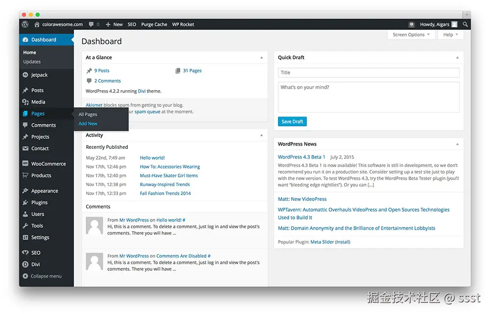Click the Settings icon in sidebar

(25, 238)
